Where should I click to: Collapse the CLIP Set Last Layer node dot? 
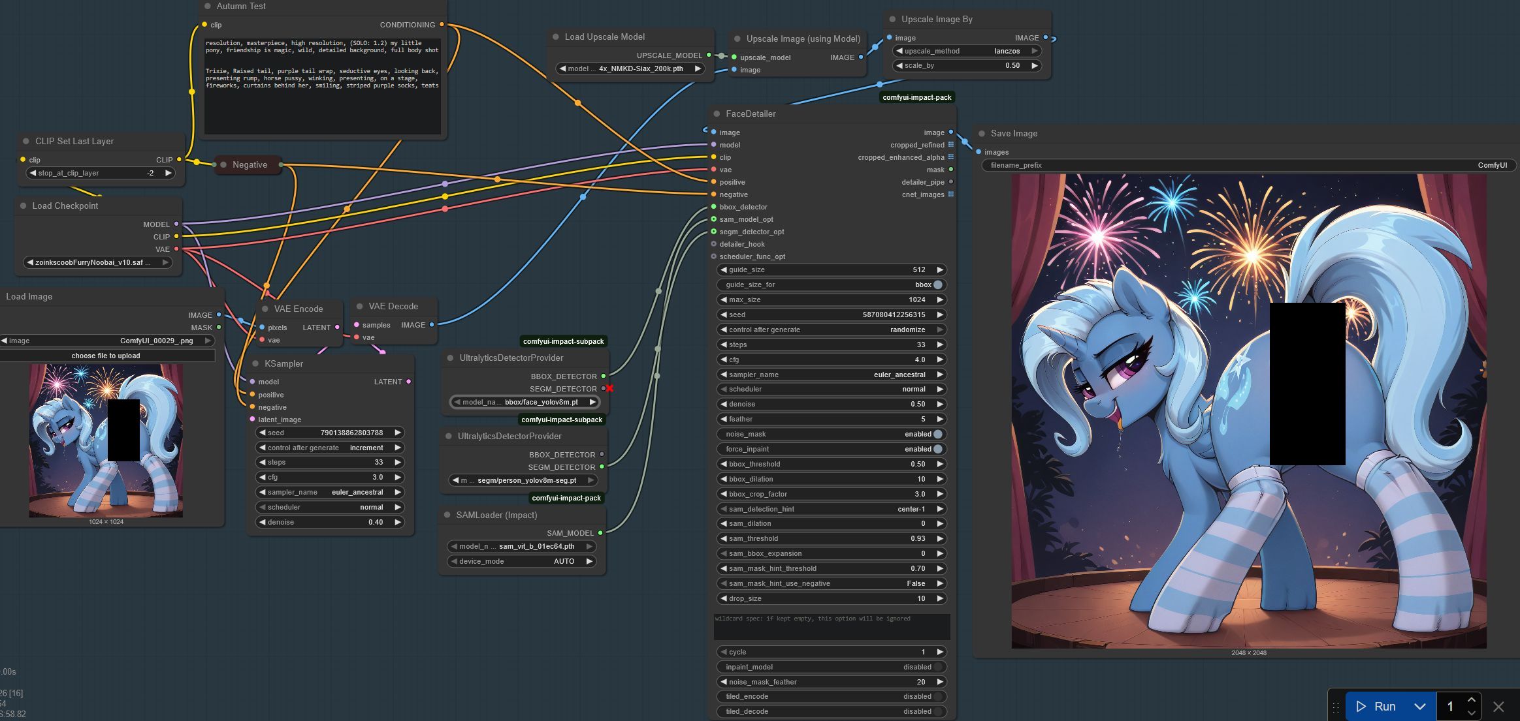pyautogui.click(x=26, y=142)
